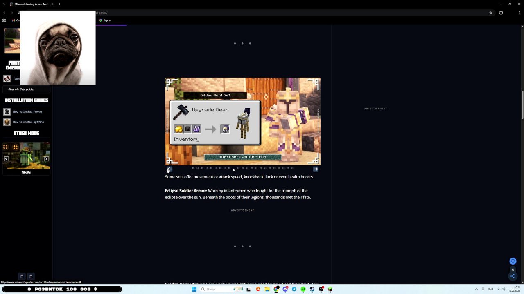Open Telegram from the taskbar

[294, 289]
